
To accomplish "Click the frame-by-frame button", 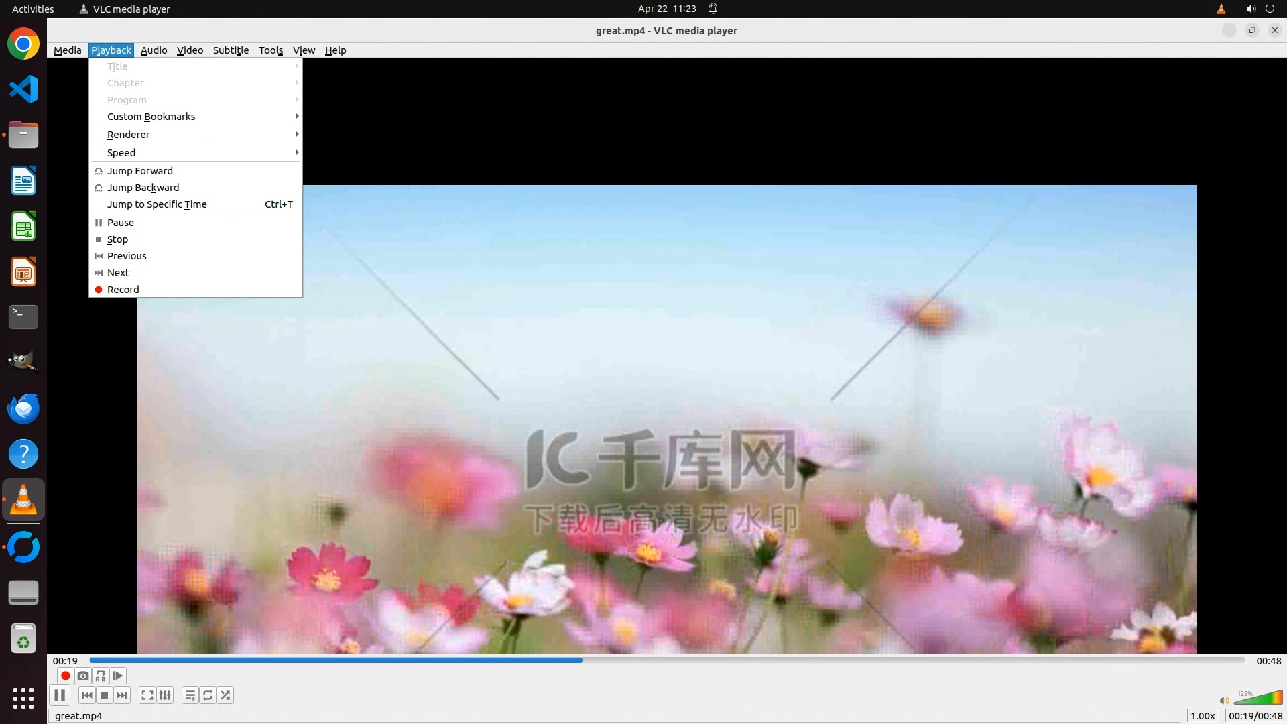I will coord(118,676).
